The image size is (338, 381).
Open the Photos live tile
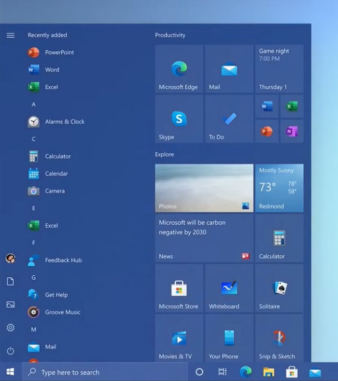[x=204, y=188]
